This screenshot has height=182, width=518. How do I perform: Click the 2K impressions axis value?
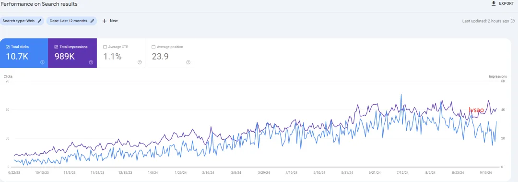click(503, 138)
